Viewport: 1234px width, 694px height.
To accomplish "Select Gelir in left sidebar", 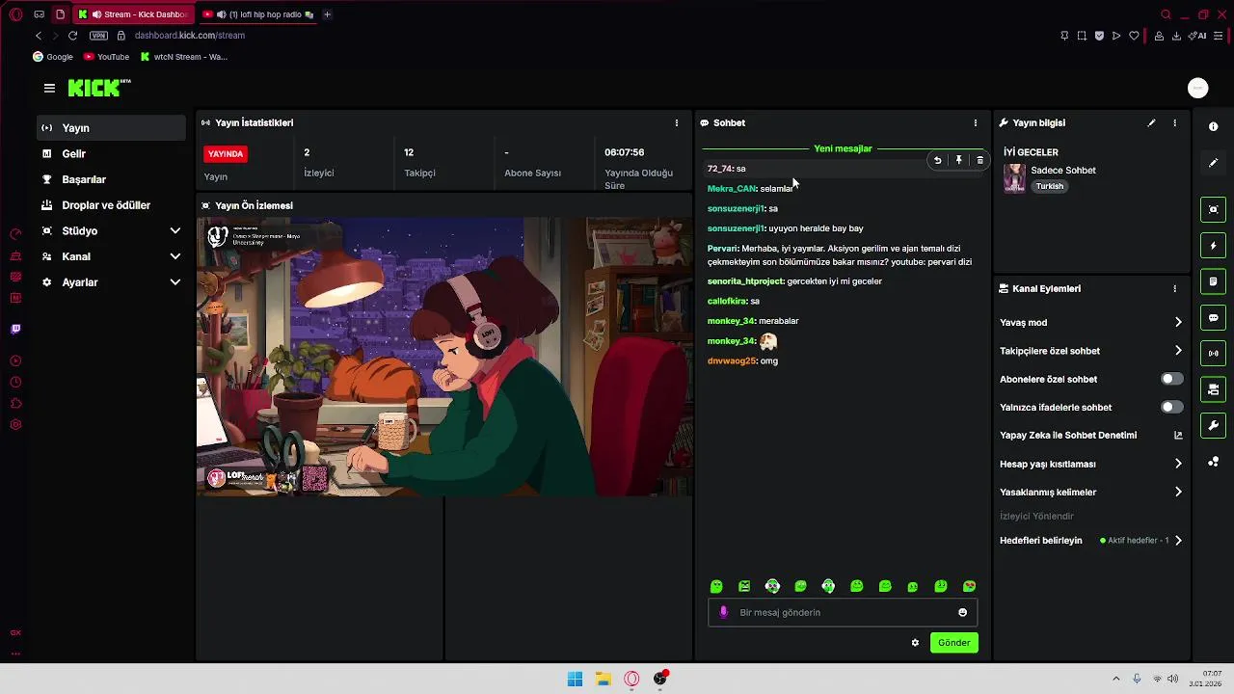I will tap(112, 153).
